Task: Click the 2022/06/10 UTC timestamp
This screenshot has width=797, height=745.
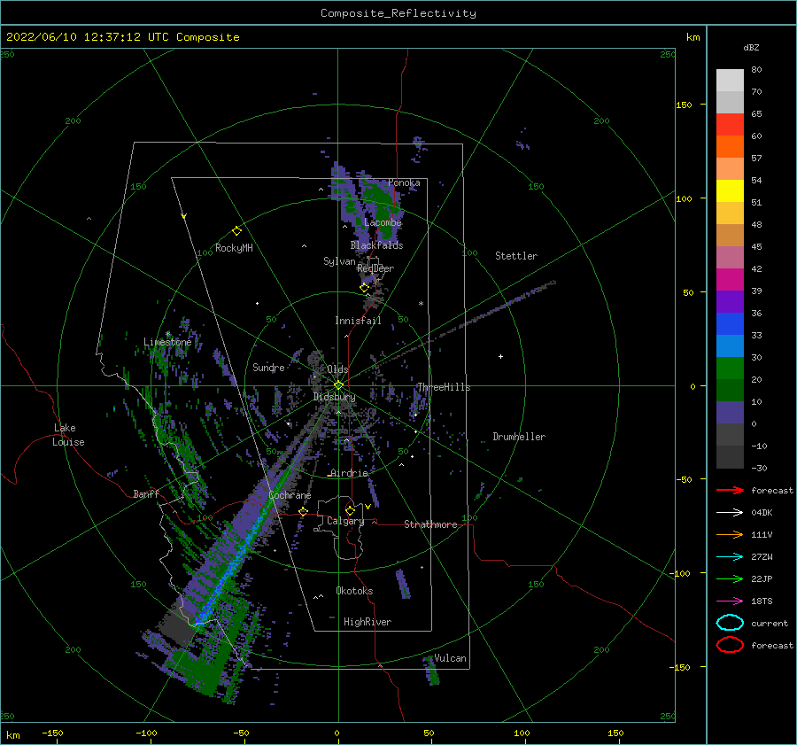Action: (x=122, y=37)
